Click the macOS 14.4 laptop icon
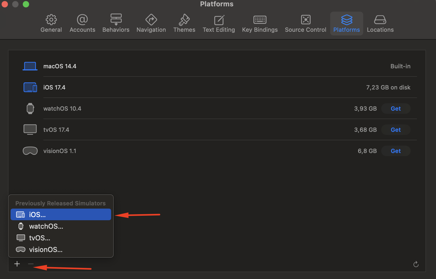The image size is (436, 279). pos(30,66)
